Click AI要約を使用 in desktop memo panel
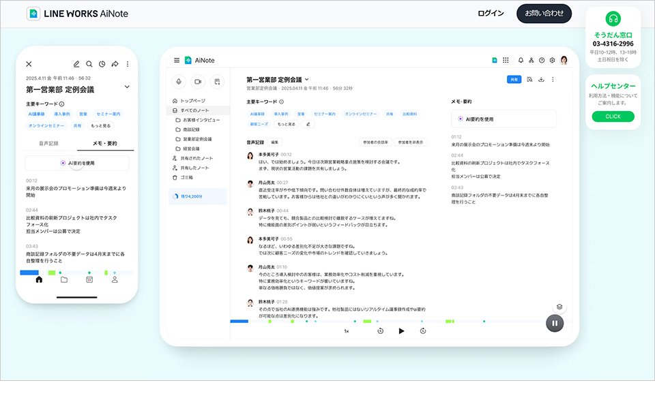This screenshot has height=402, width=655. point(504,119)
